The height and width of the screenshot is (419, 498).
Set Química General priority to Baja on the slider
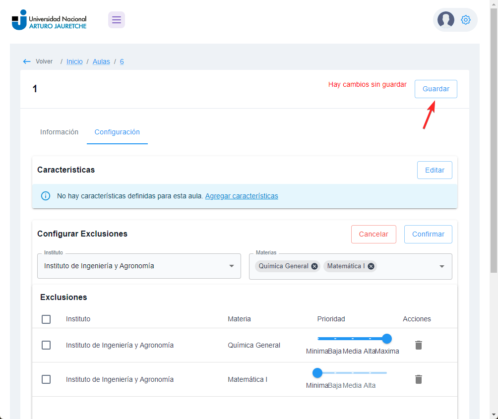[335, 339]
